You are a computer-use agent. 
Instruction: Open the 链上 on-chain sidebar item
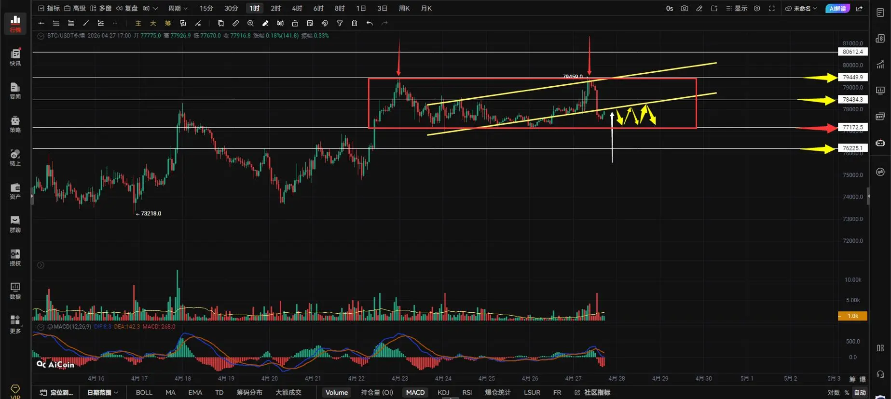click(x=15, y=158)
